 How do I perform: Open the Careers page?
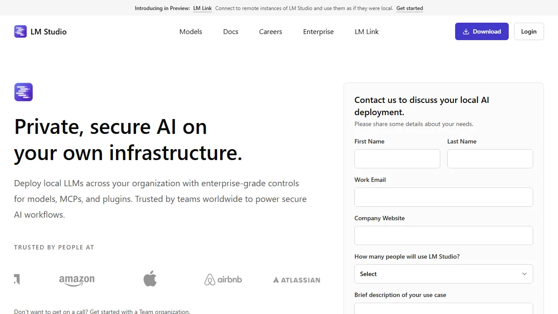click(271, 31)
